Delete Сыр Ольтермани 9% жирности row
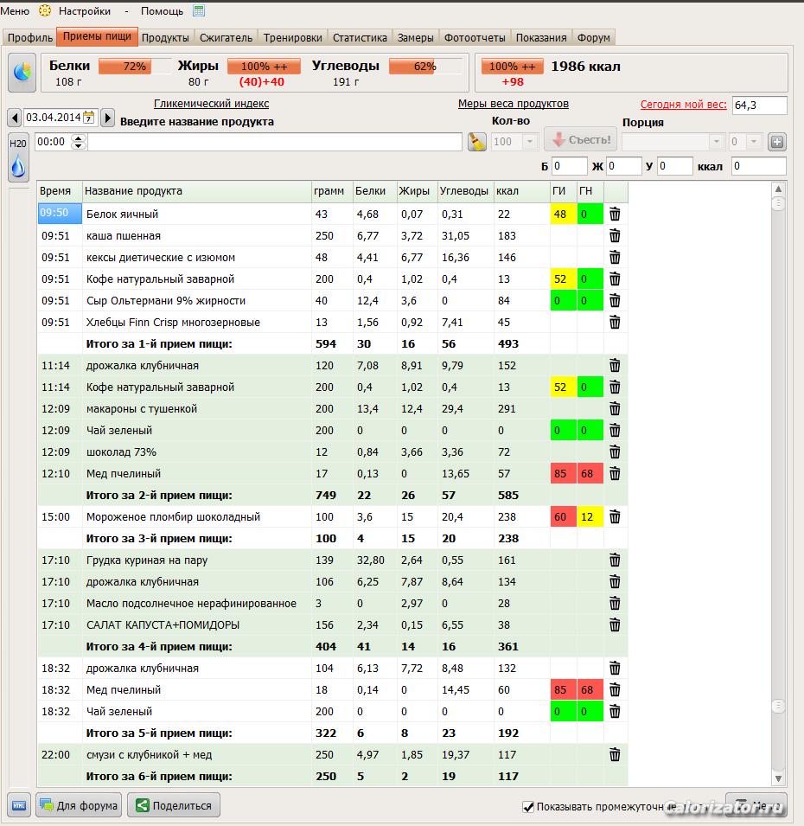This screenshot has height=826, width=804. click(x=615, y=300)
